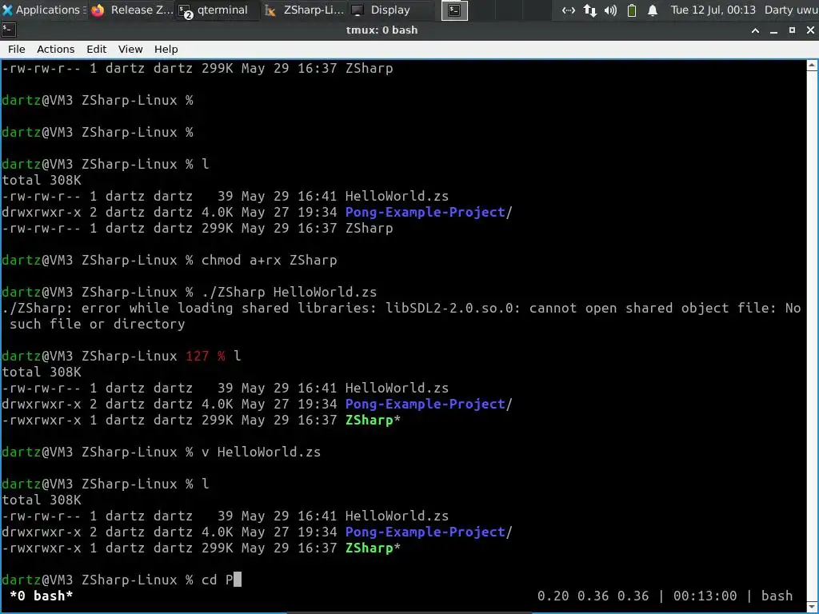Image resolution: width=819 pixels, height=614 pixels.
Task: Open the 'Darty uwu' user menu
Action: (x=791, y=10)
